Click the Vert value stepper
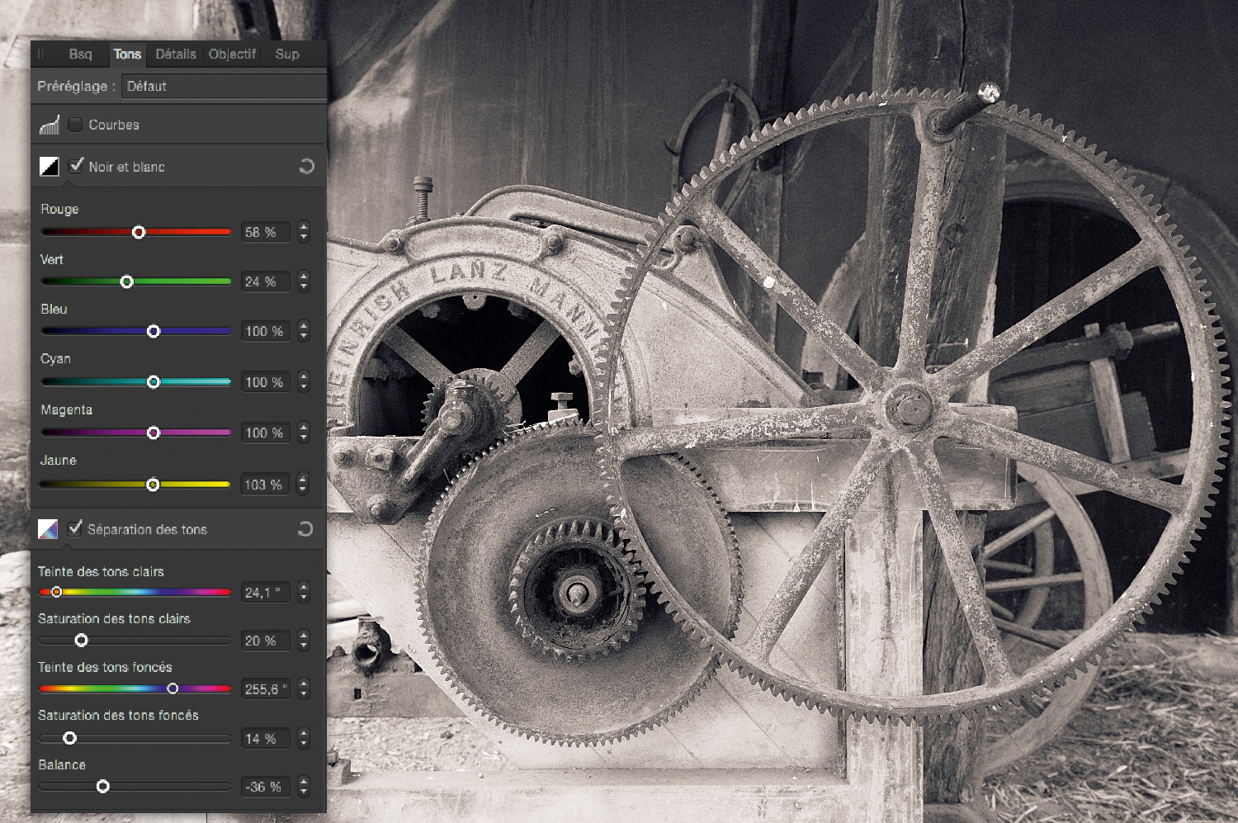 304,281
